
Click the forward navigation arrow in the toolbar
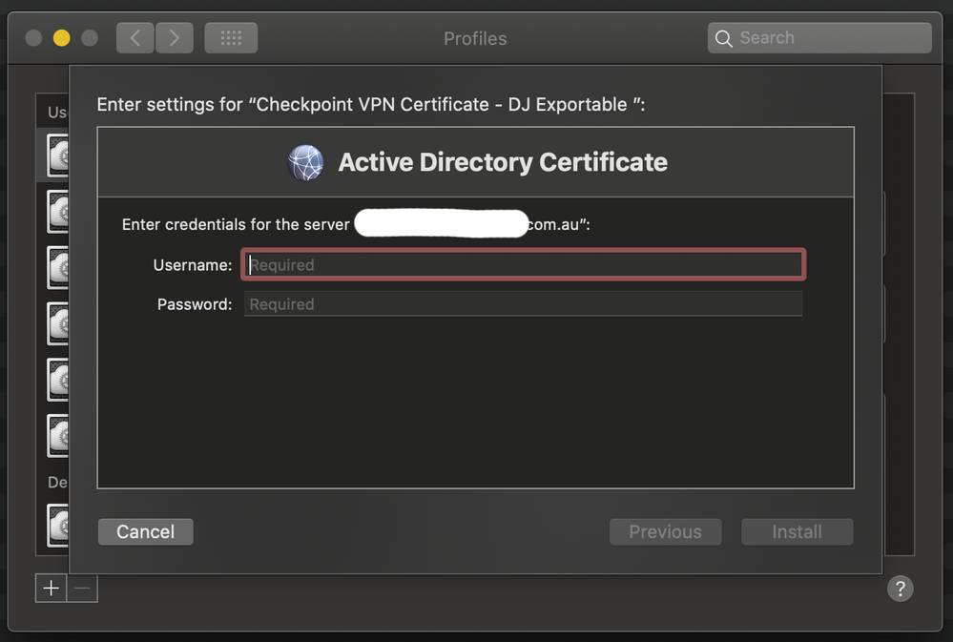tap(175, 38)
